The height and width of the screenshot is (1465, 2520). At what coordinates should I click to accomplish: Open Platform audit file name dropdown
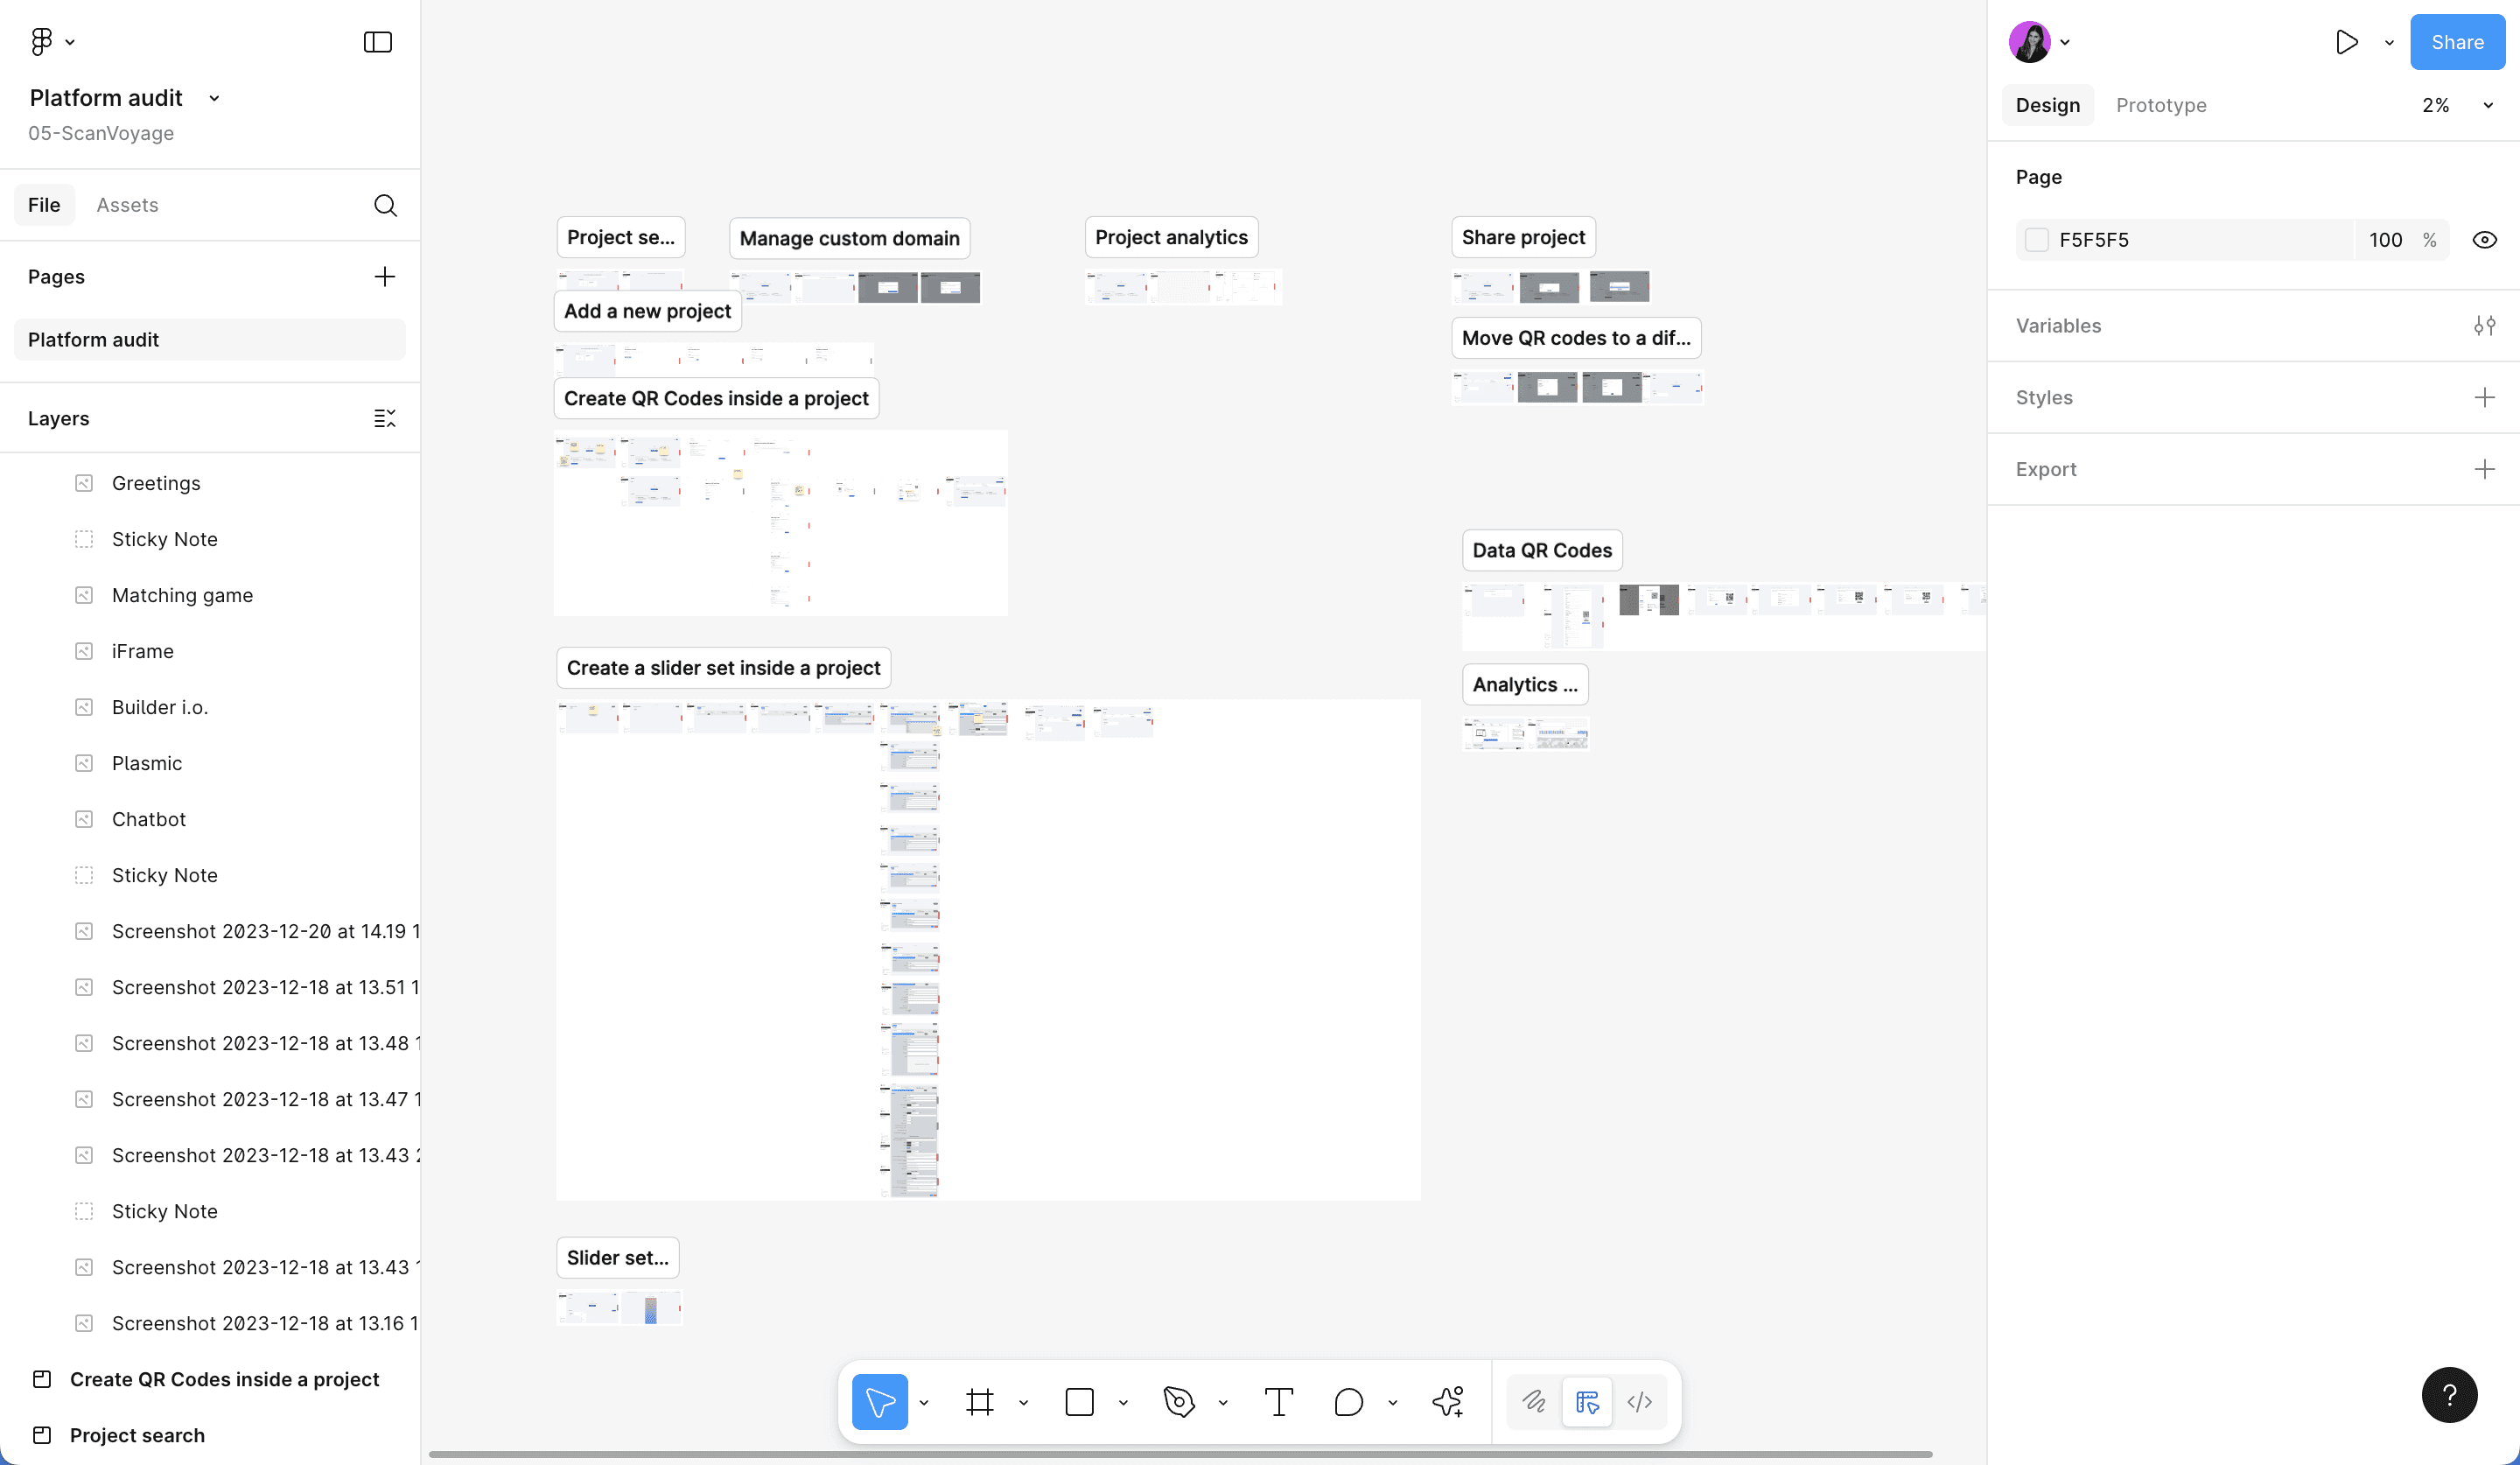pyautogui.click(x=214, y=98)
